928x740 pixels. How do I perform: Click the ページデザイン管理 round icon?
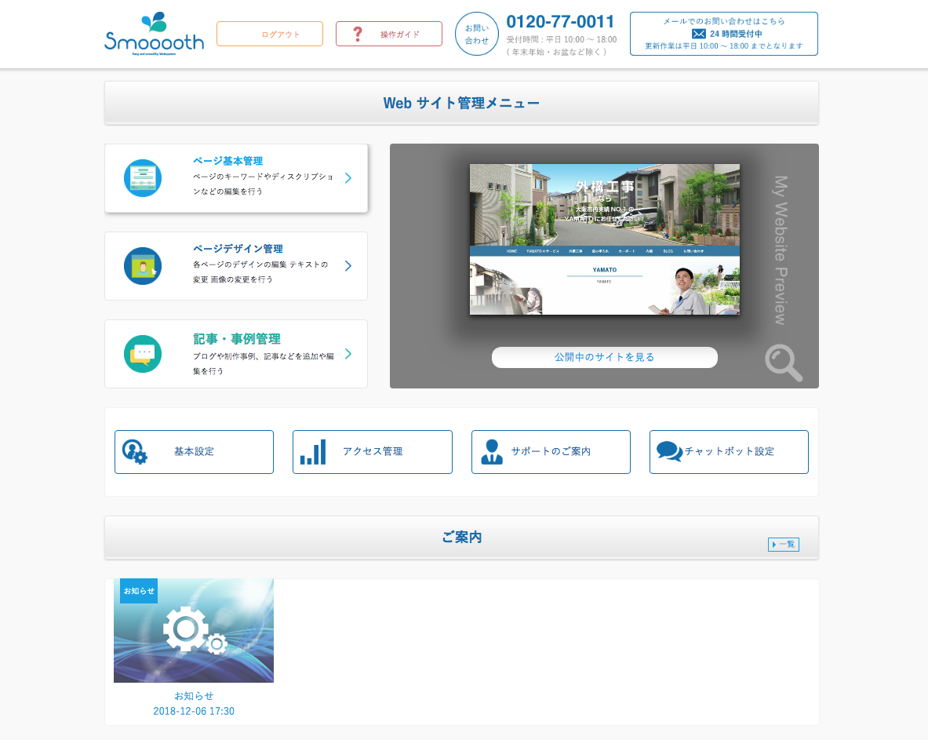[x=143, y=266]
